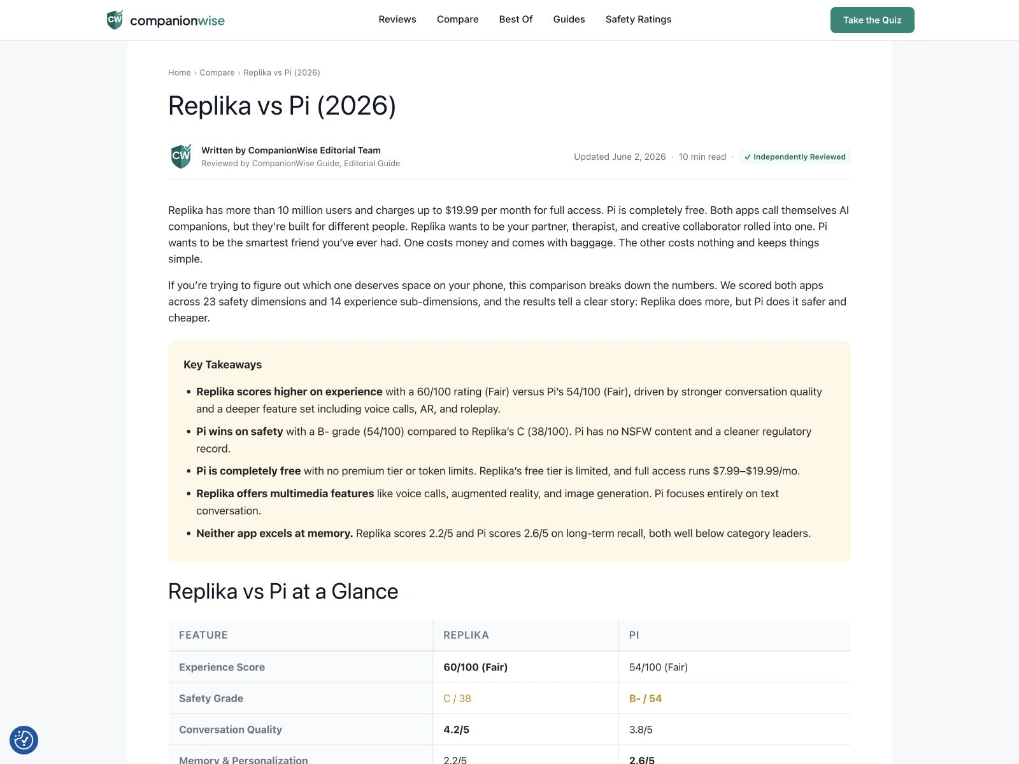Click Pi's 3.8/5 conversation score
This screenshot has height=764, width=1019.
641,730
